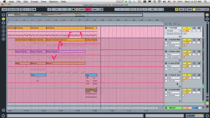The image size is (210, 118).
Task: Click the Master track play button
Action: [166, 108]
